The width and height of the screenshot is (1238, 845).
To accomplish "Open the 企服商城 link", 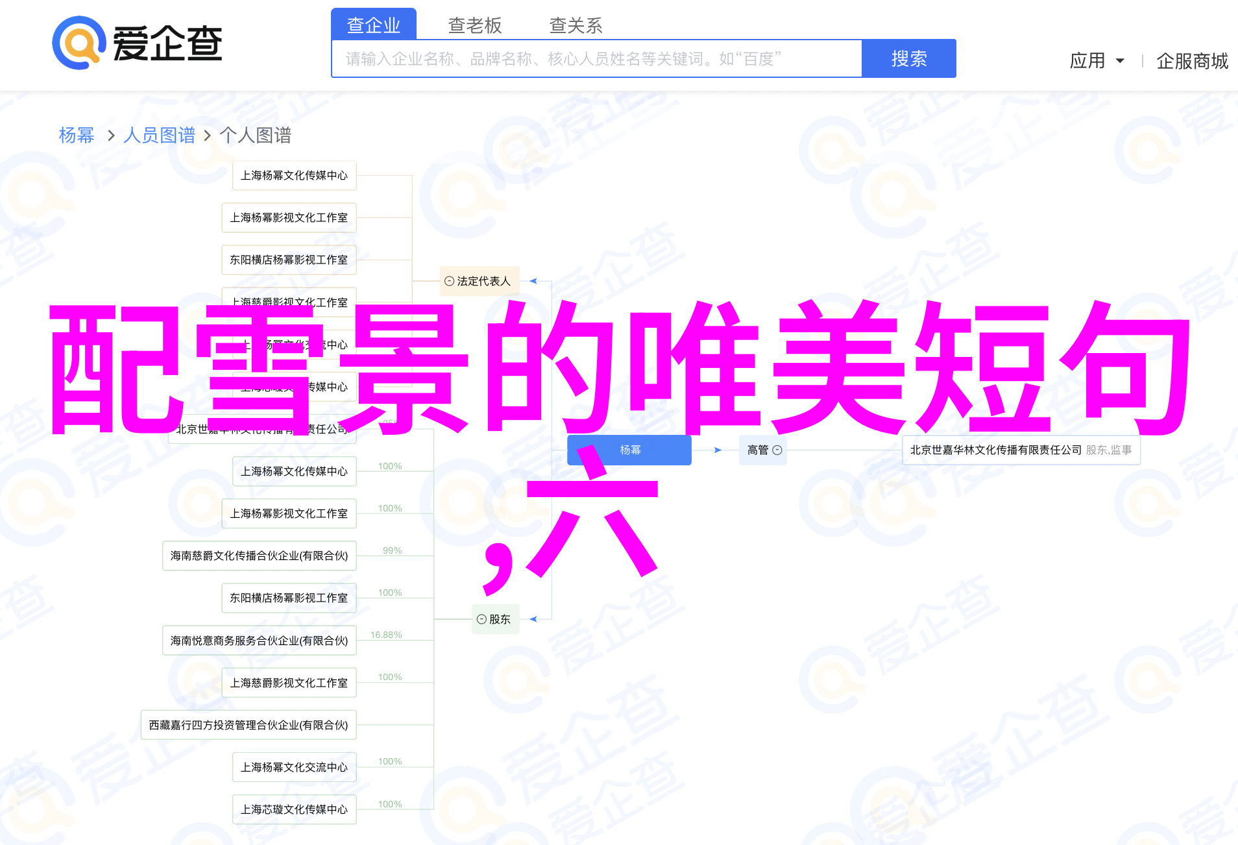I will (1192, 60).
